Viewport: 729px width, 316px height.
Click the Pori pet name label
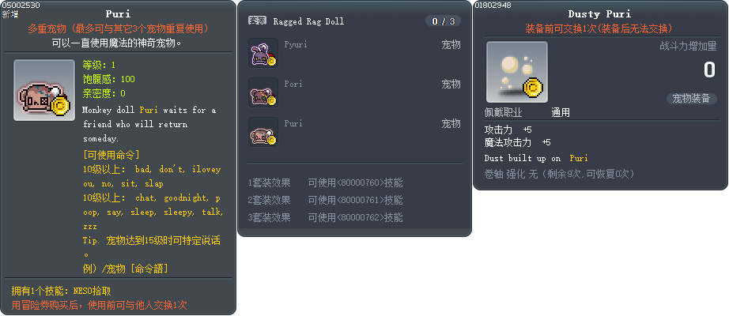[293, 84]
